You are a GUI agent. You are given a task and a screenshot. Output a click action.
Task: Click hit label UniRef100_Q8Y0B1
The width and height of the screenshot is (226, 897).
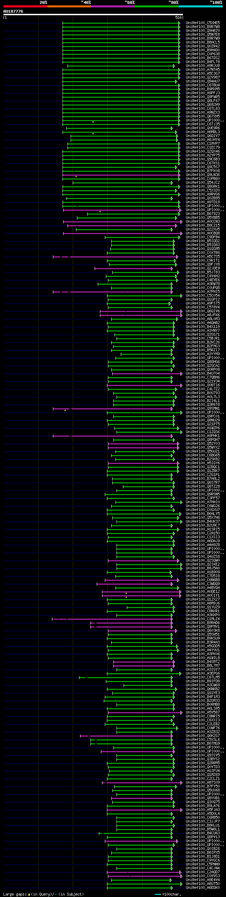[203, 798]
